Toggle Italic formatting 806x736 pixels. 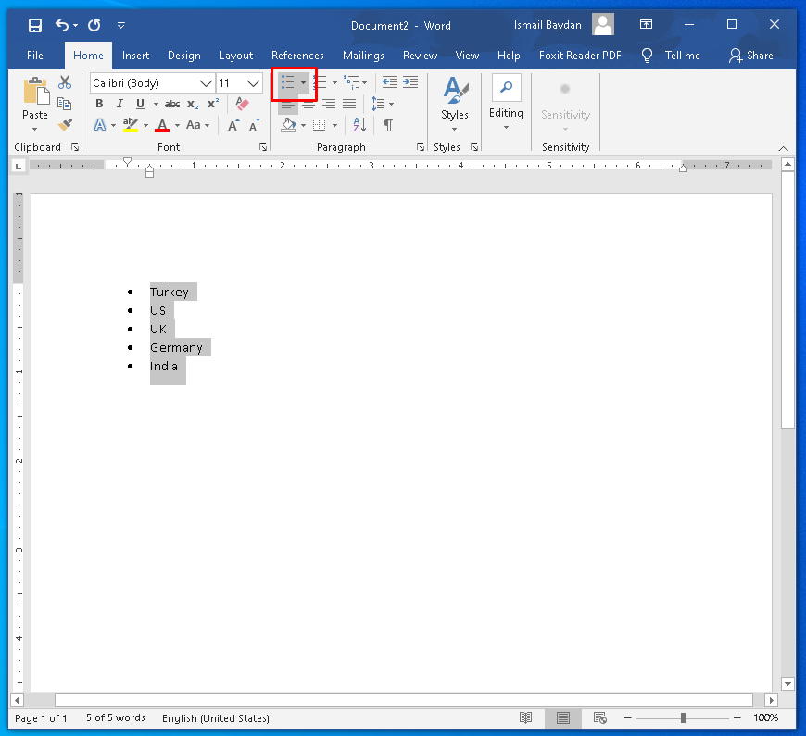120,104
